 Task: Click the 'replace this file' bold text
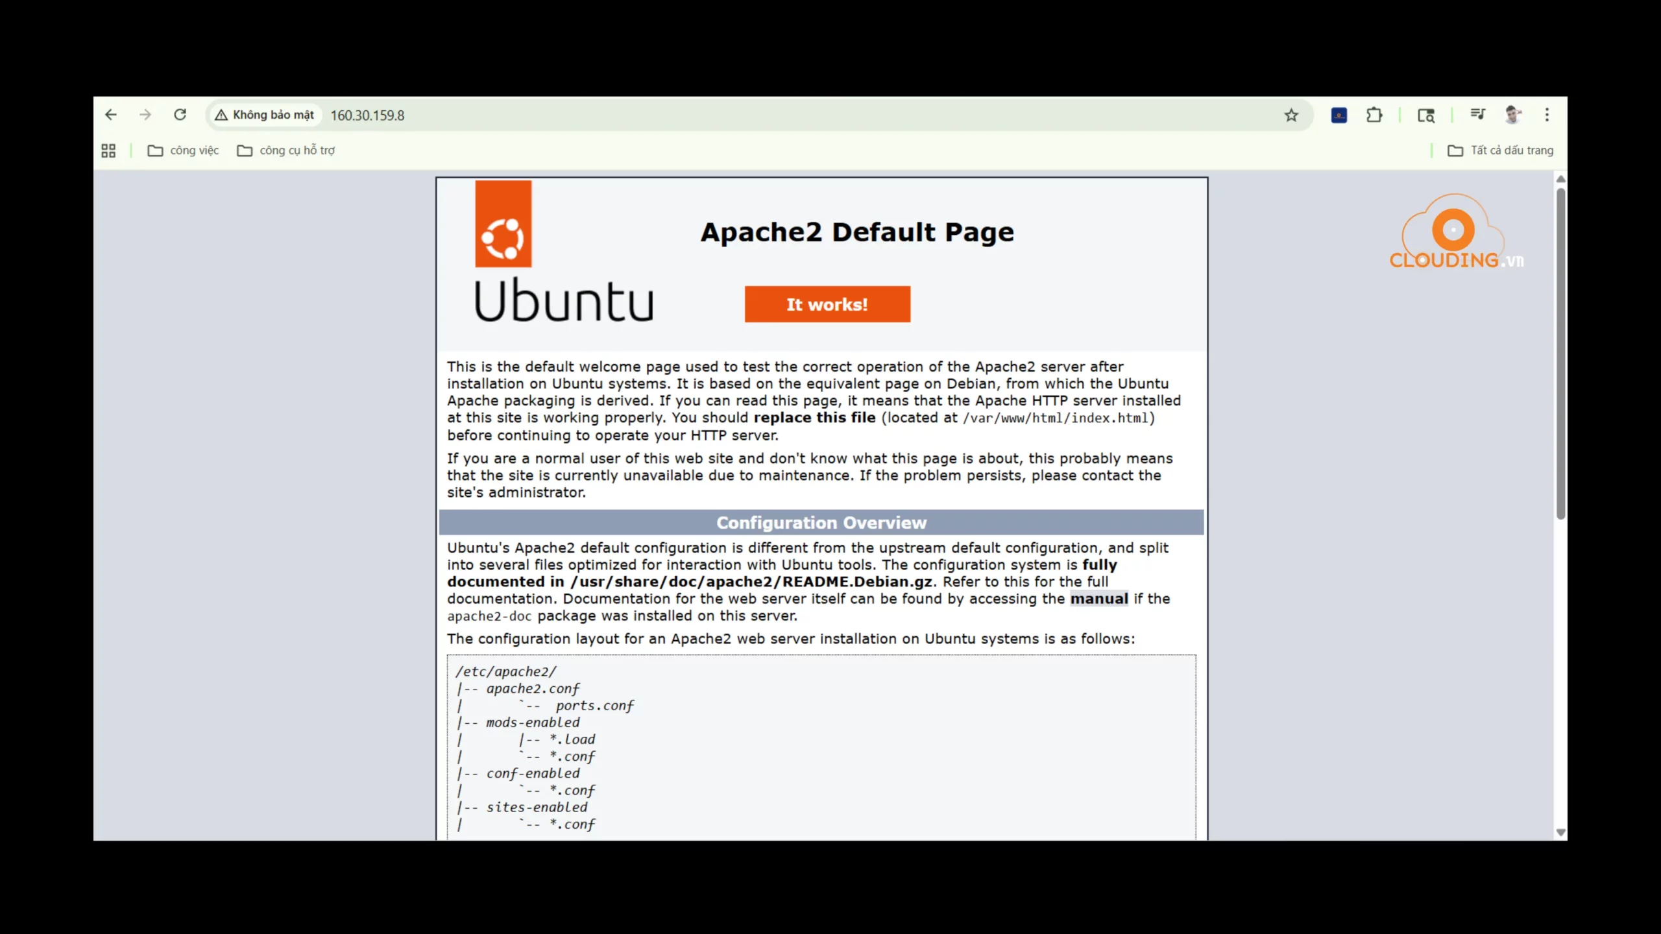point(814,418)
